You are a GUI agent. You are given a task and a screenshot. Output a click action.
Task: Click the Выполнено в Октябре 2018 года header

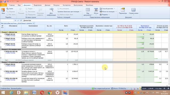point(145,27)
